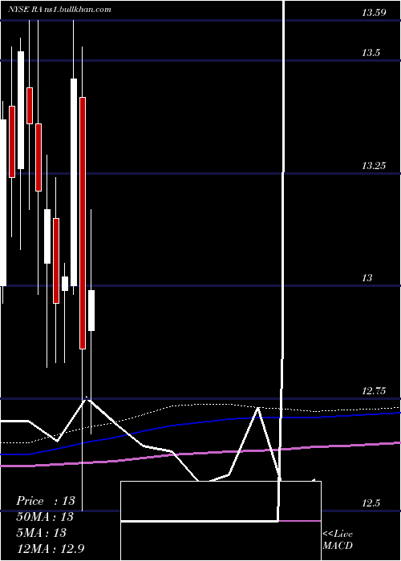Click the '12MA : 12.9' readout
Screen dimensions: 401x561
pos(50,548)
